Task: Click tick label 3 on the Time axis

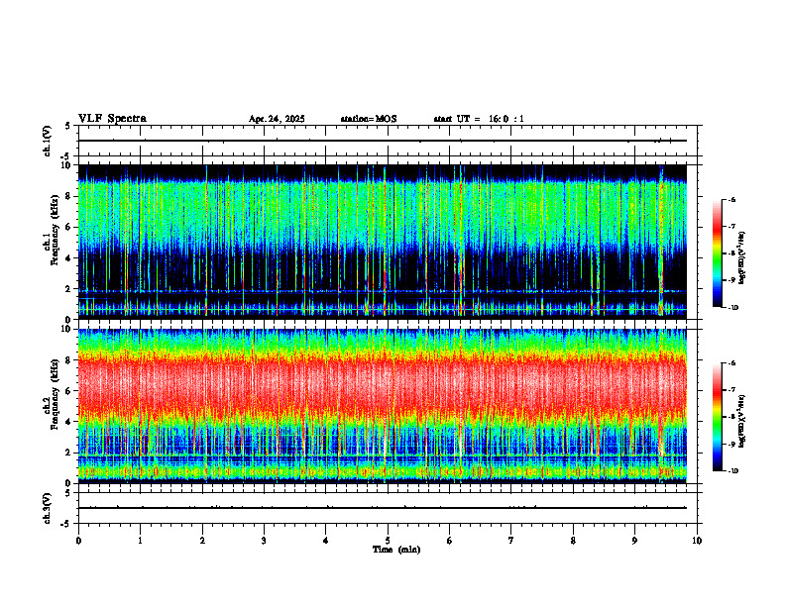Action: tap(264, 541)
